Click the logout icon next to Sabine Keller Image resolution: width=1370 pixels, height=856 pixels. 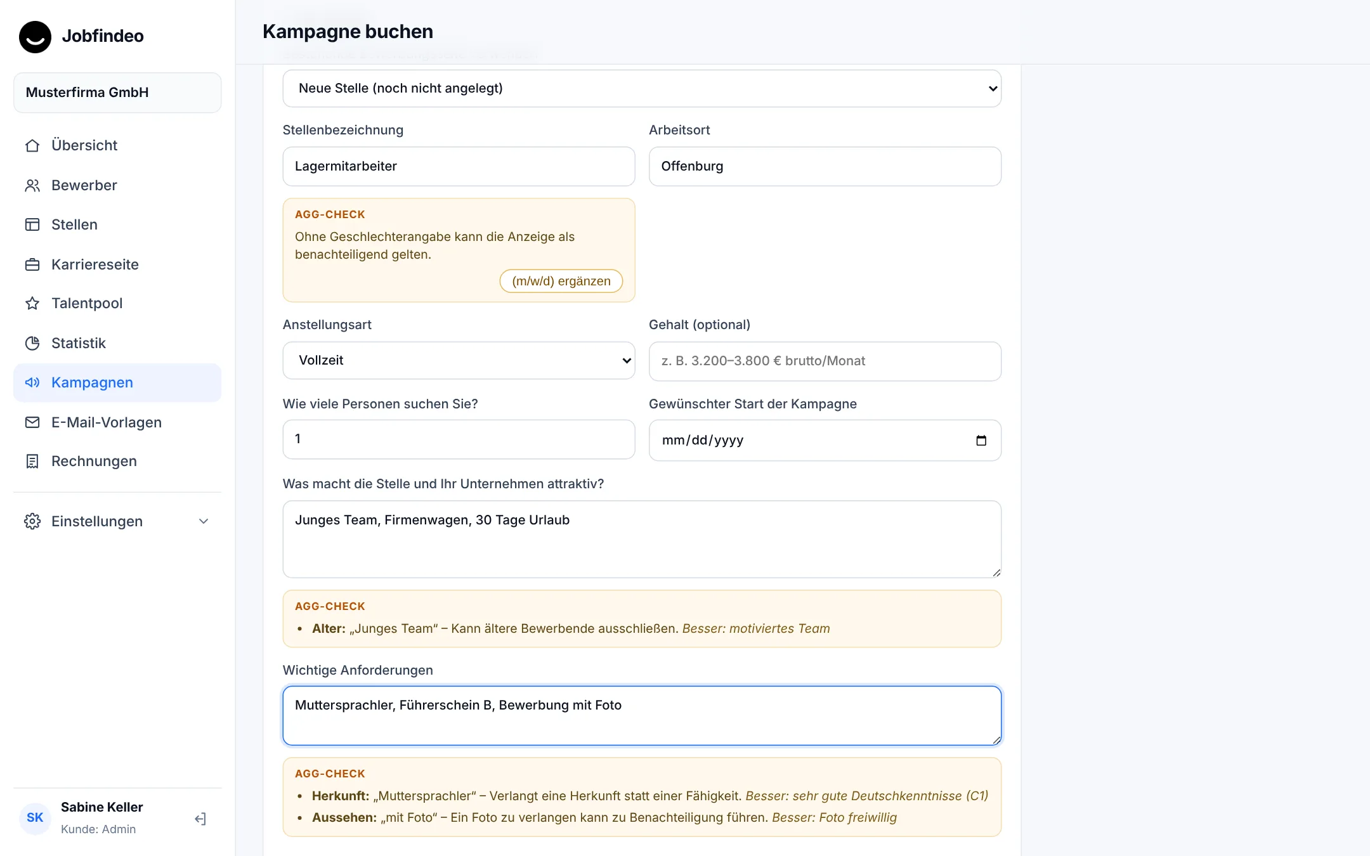coord(200,819)
